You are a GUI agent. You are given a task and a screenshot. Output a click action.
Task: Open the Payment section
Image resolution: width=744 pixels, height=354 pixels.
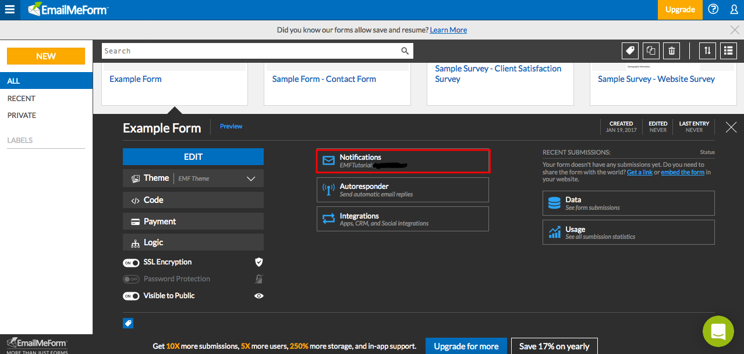click(193, 221)
